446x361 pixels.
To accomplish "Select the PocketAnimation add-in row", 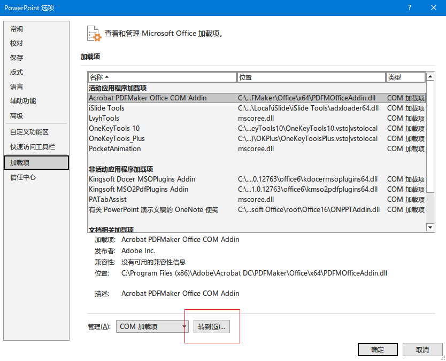I will tap(257, 149).
